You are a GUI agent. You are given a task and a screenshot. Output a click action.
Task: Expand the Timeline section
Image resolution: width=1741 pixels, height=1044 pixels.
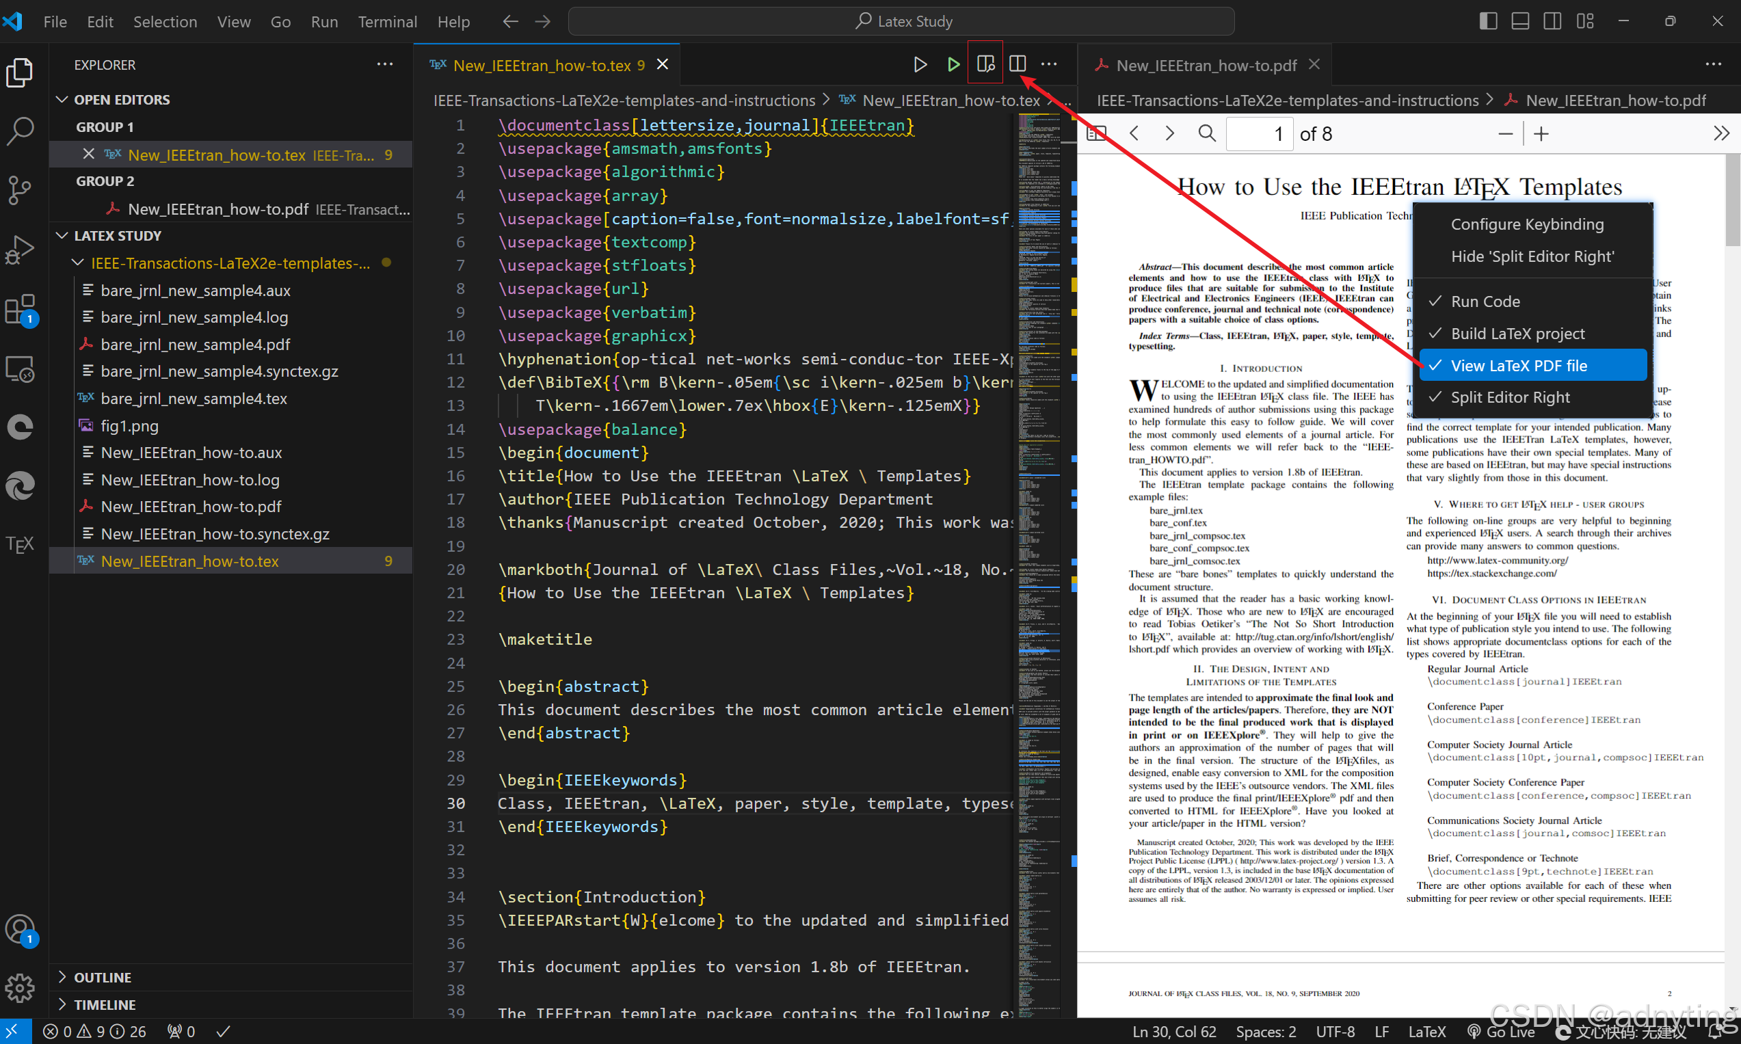230,1005
